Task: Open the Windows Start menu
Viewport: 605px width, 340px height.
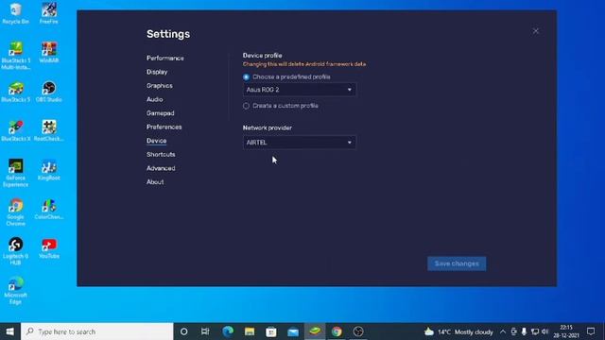Action: pos(10,331)
